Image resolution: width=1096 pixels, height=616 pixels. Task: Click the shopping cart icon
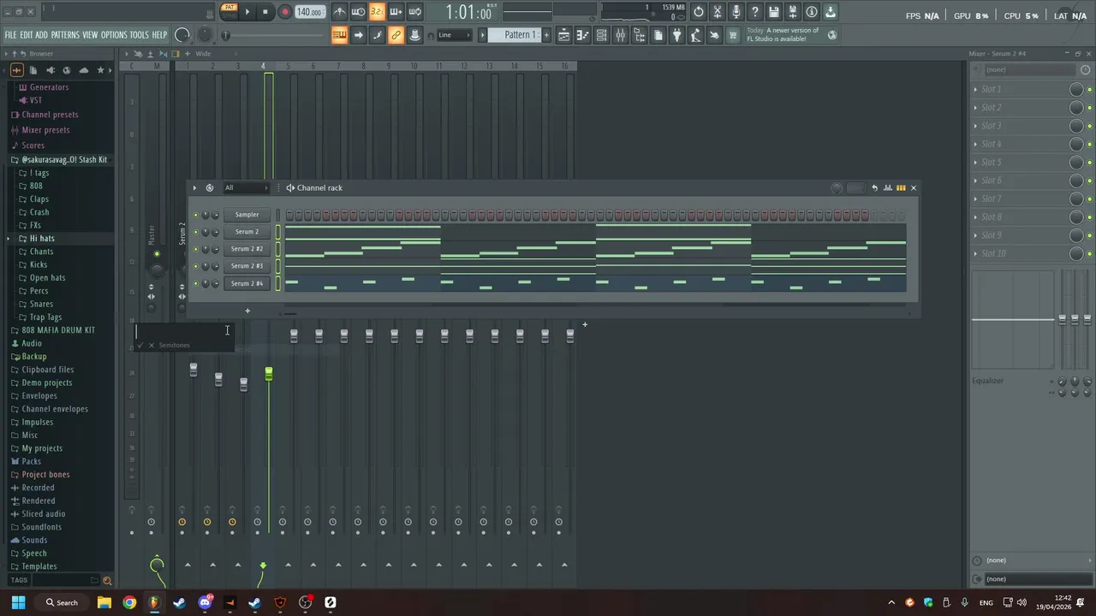coord(733,35)
